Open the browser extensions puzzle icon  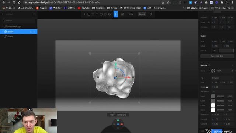pyautogui.click(x=222, y=3)
